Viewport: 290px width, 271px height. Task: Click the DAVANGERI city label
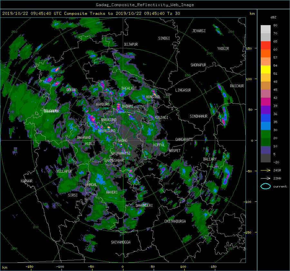point(144,206)
